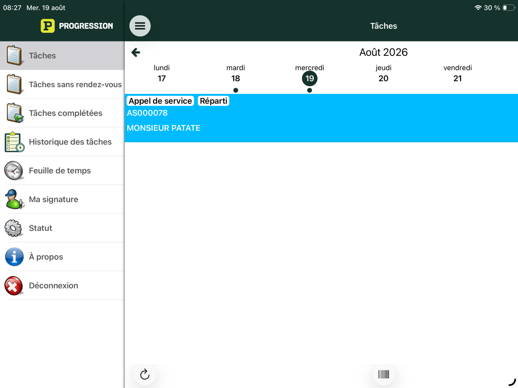This screenshot has width=518, height=388.
Task: Click the Août 2026 month heading
Action: point(383,52)
